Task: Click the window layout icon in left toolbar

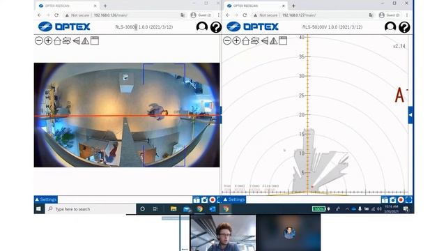Action: coord(95,40)
